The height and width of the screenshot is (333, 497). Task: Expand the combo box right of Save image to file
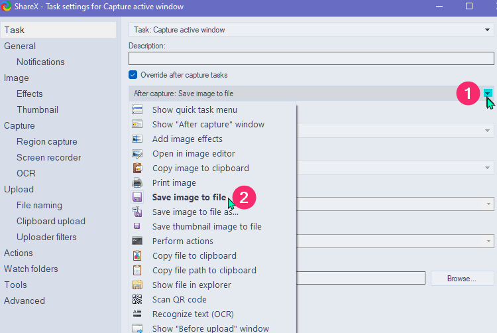pos(488,204)
